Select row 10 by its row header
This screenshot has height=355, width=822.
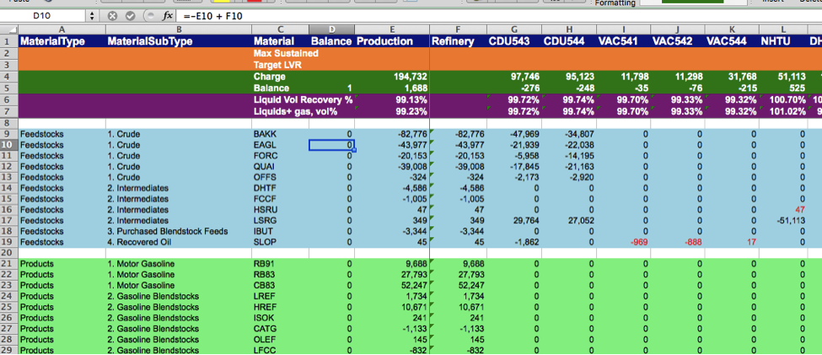pos(8,145)
